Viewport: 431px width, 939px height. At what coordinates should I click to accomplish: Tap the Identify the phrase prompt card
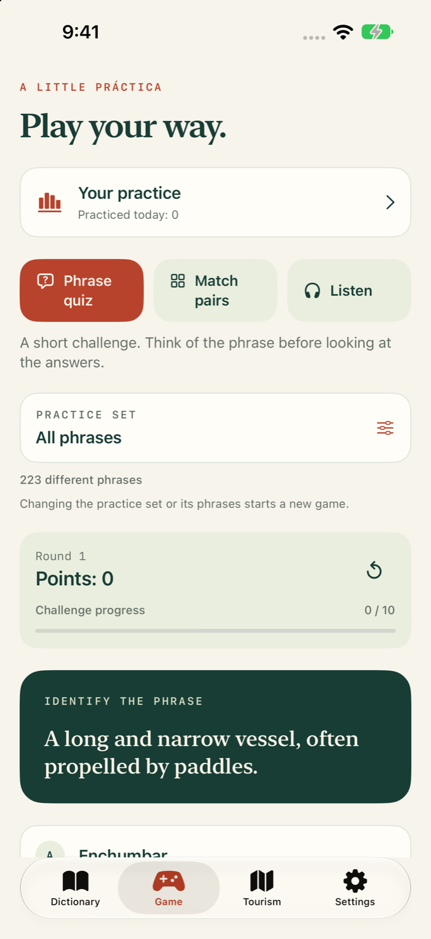coord(215,737)
